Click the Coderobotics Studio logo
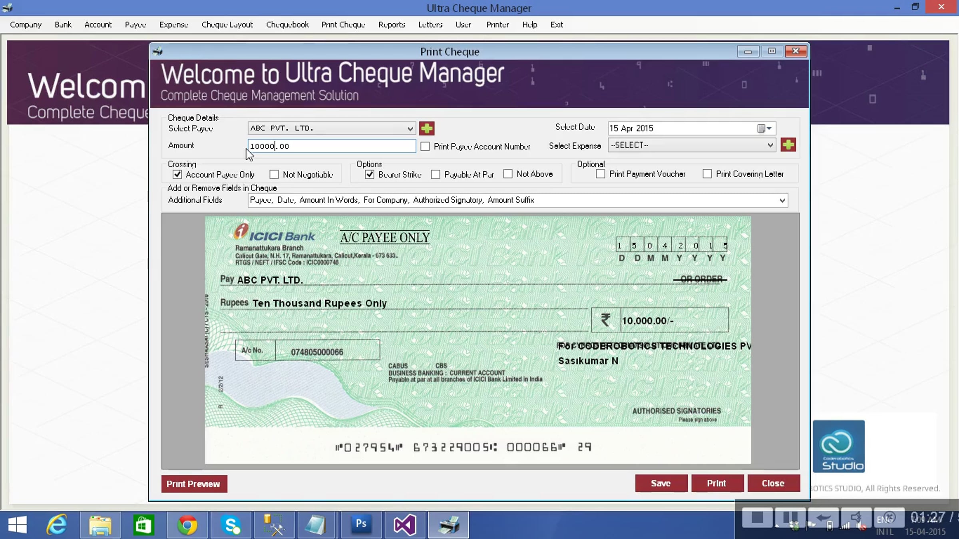The width and height of the screenshot is (959, 539). [839, 446]
